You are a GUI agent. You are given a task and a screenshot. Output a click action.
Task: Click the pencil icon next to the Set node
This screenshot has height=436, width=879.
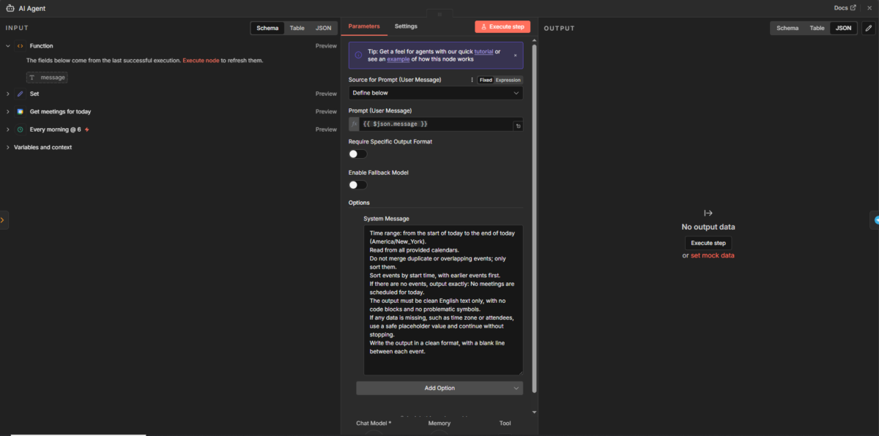(20, 94)
